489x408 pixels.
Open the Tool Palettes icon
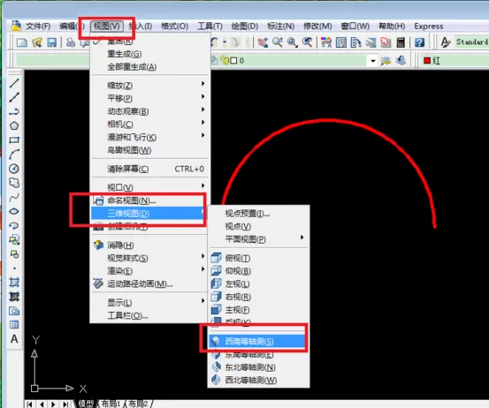click(x=355, y=42)
